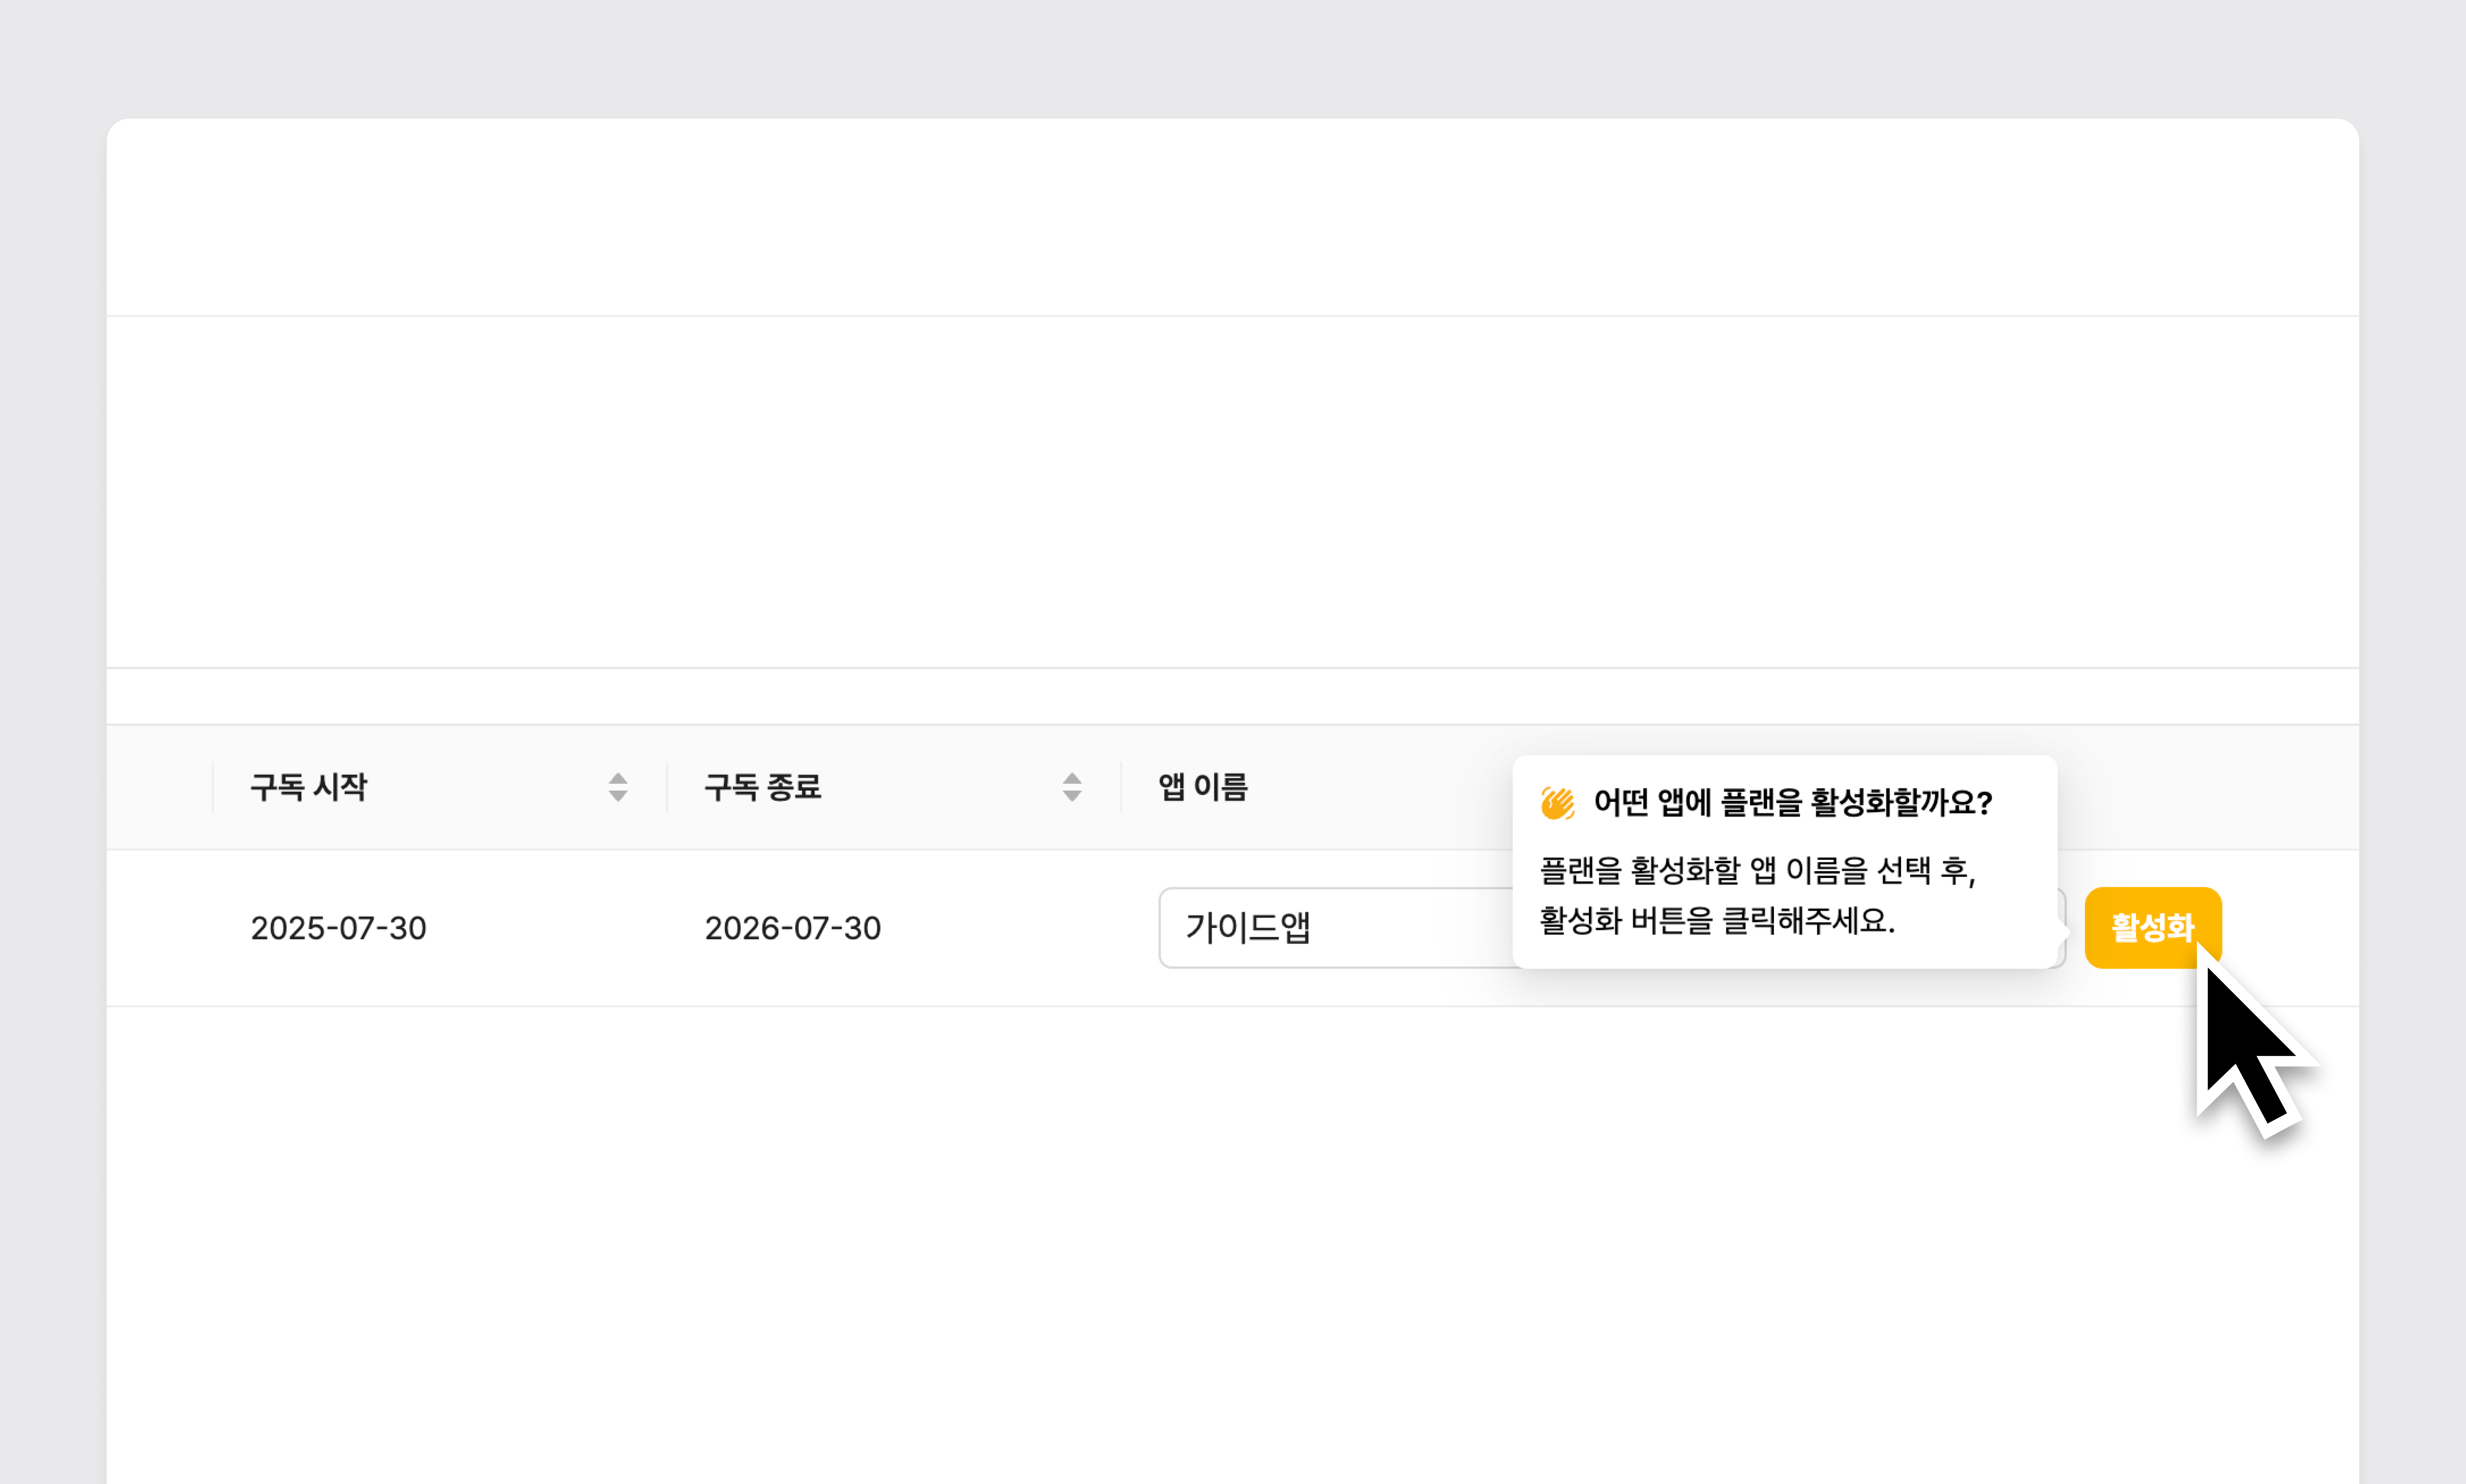Click divider left of 구독 시작 header

coord(213,787)
